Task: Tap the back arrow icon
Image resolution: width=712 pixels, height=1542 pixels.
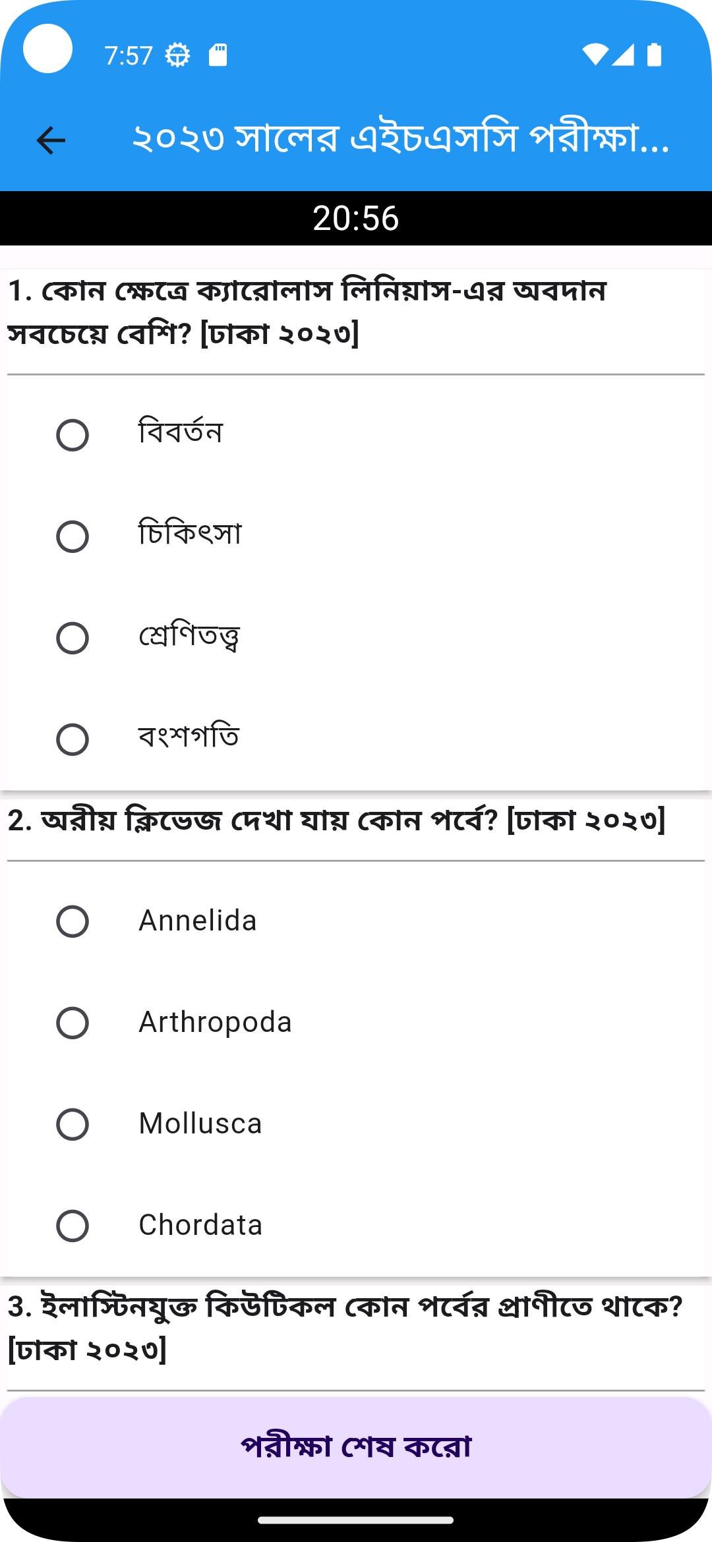Action: 51,140
